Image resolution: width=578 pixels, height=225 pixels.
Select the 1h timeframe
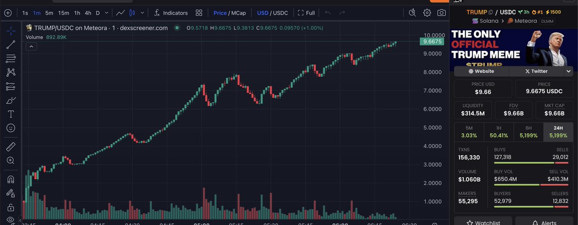pyautogui.click(x=77, y=13)
